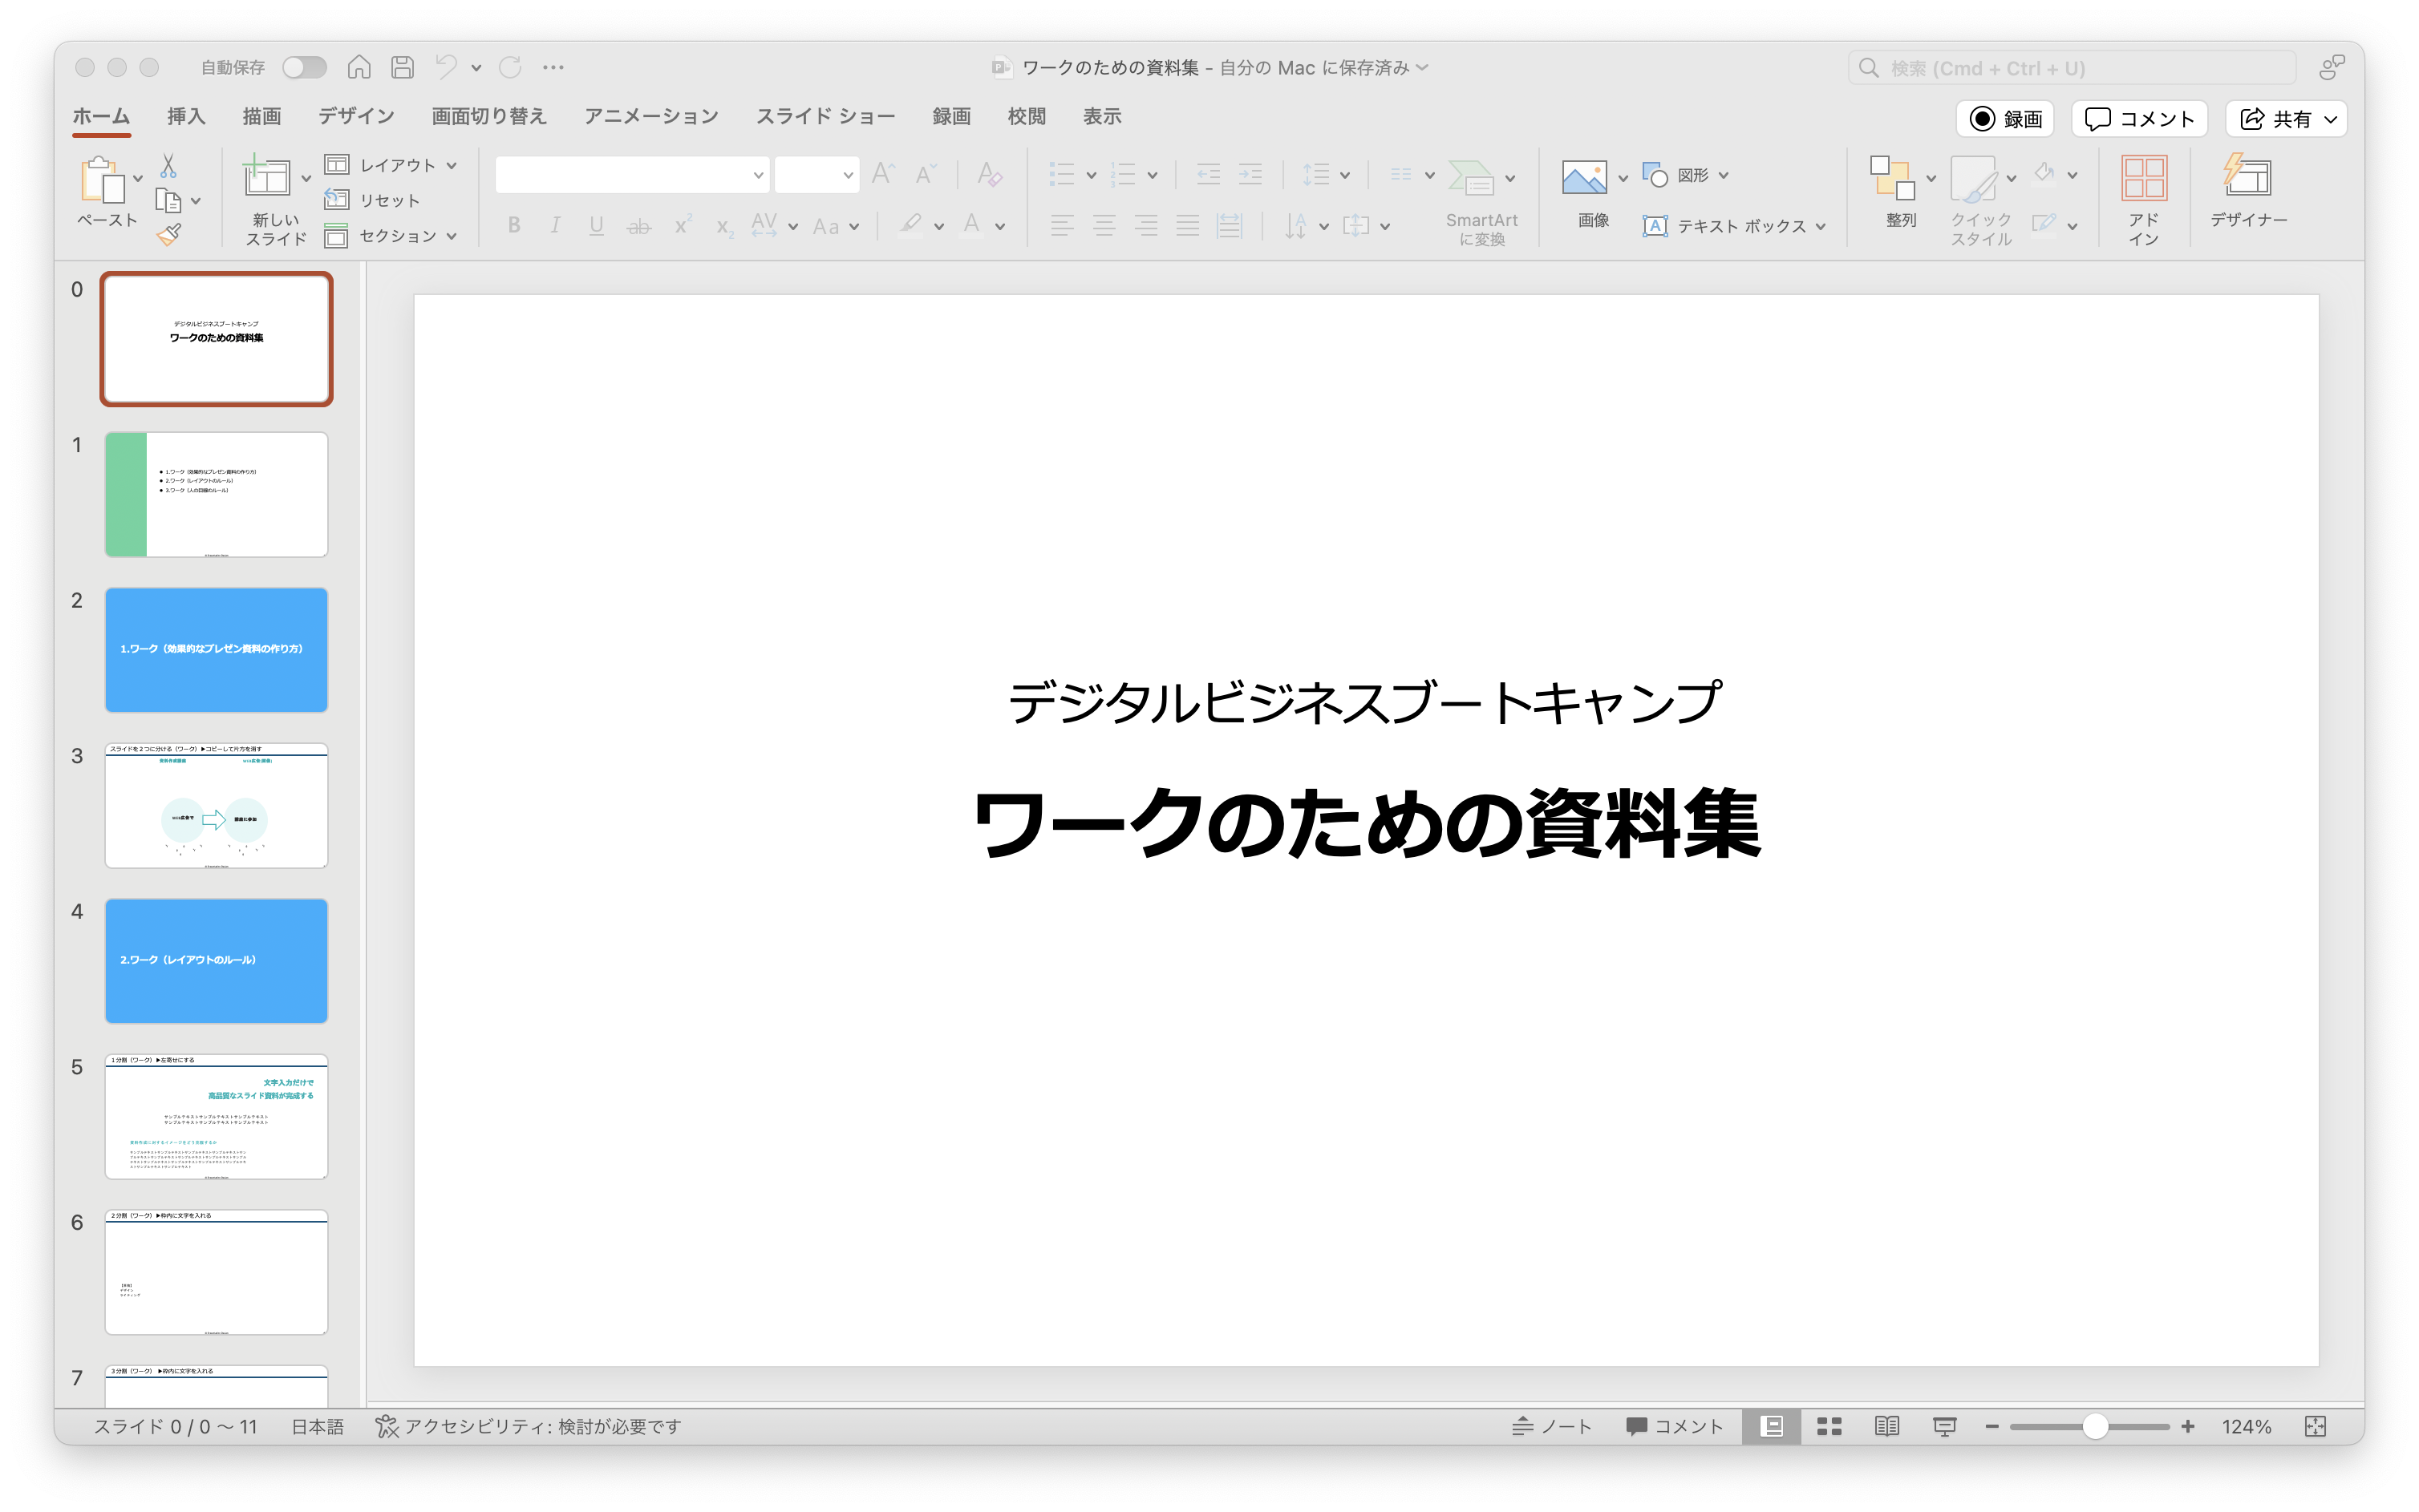
Task: Click the text highlight color pen
Action: point(910,225)
